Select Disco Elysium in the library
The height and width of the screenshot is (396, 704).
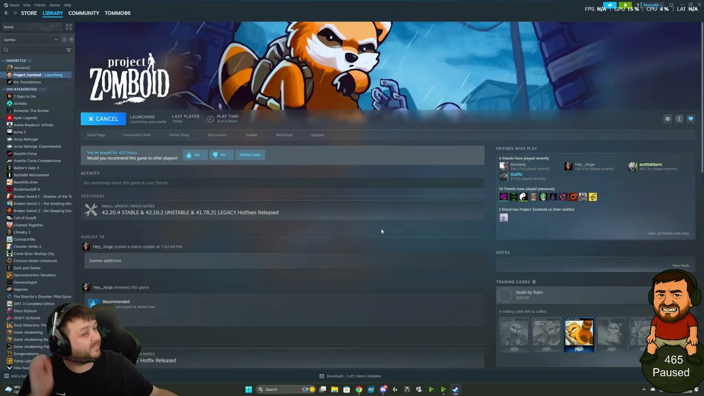[x=25, y=311]
